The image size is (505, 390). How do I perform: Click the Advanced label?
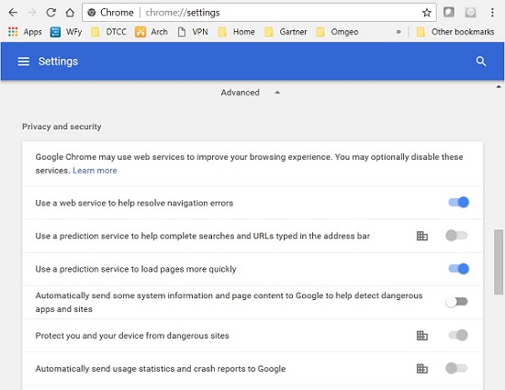click(240, 93)
